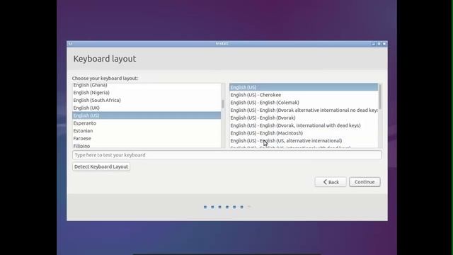Click left layout list scrollbar thumb
453x255 pixels.
(223, 104)
